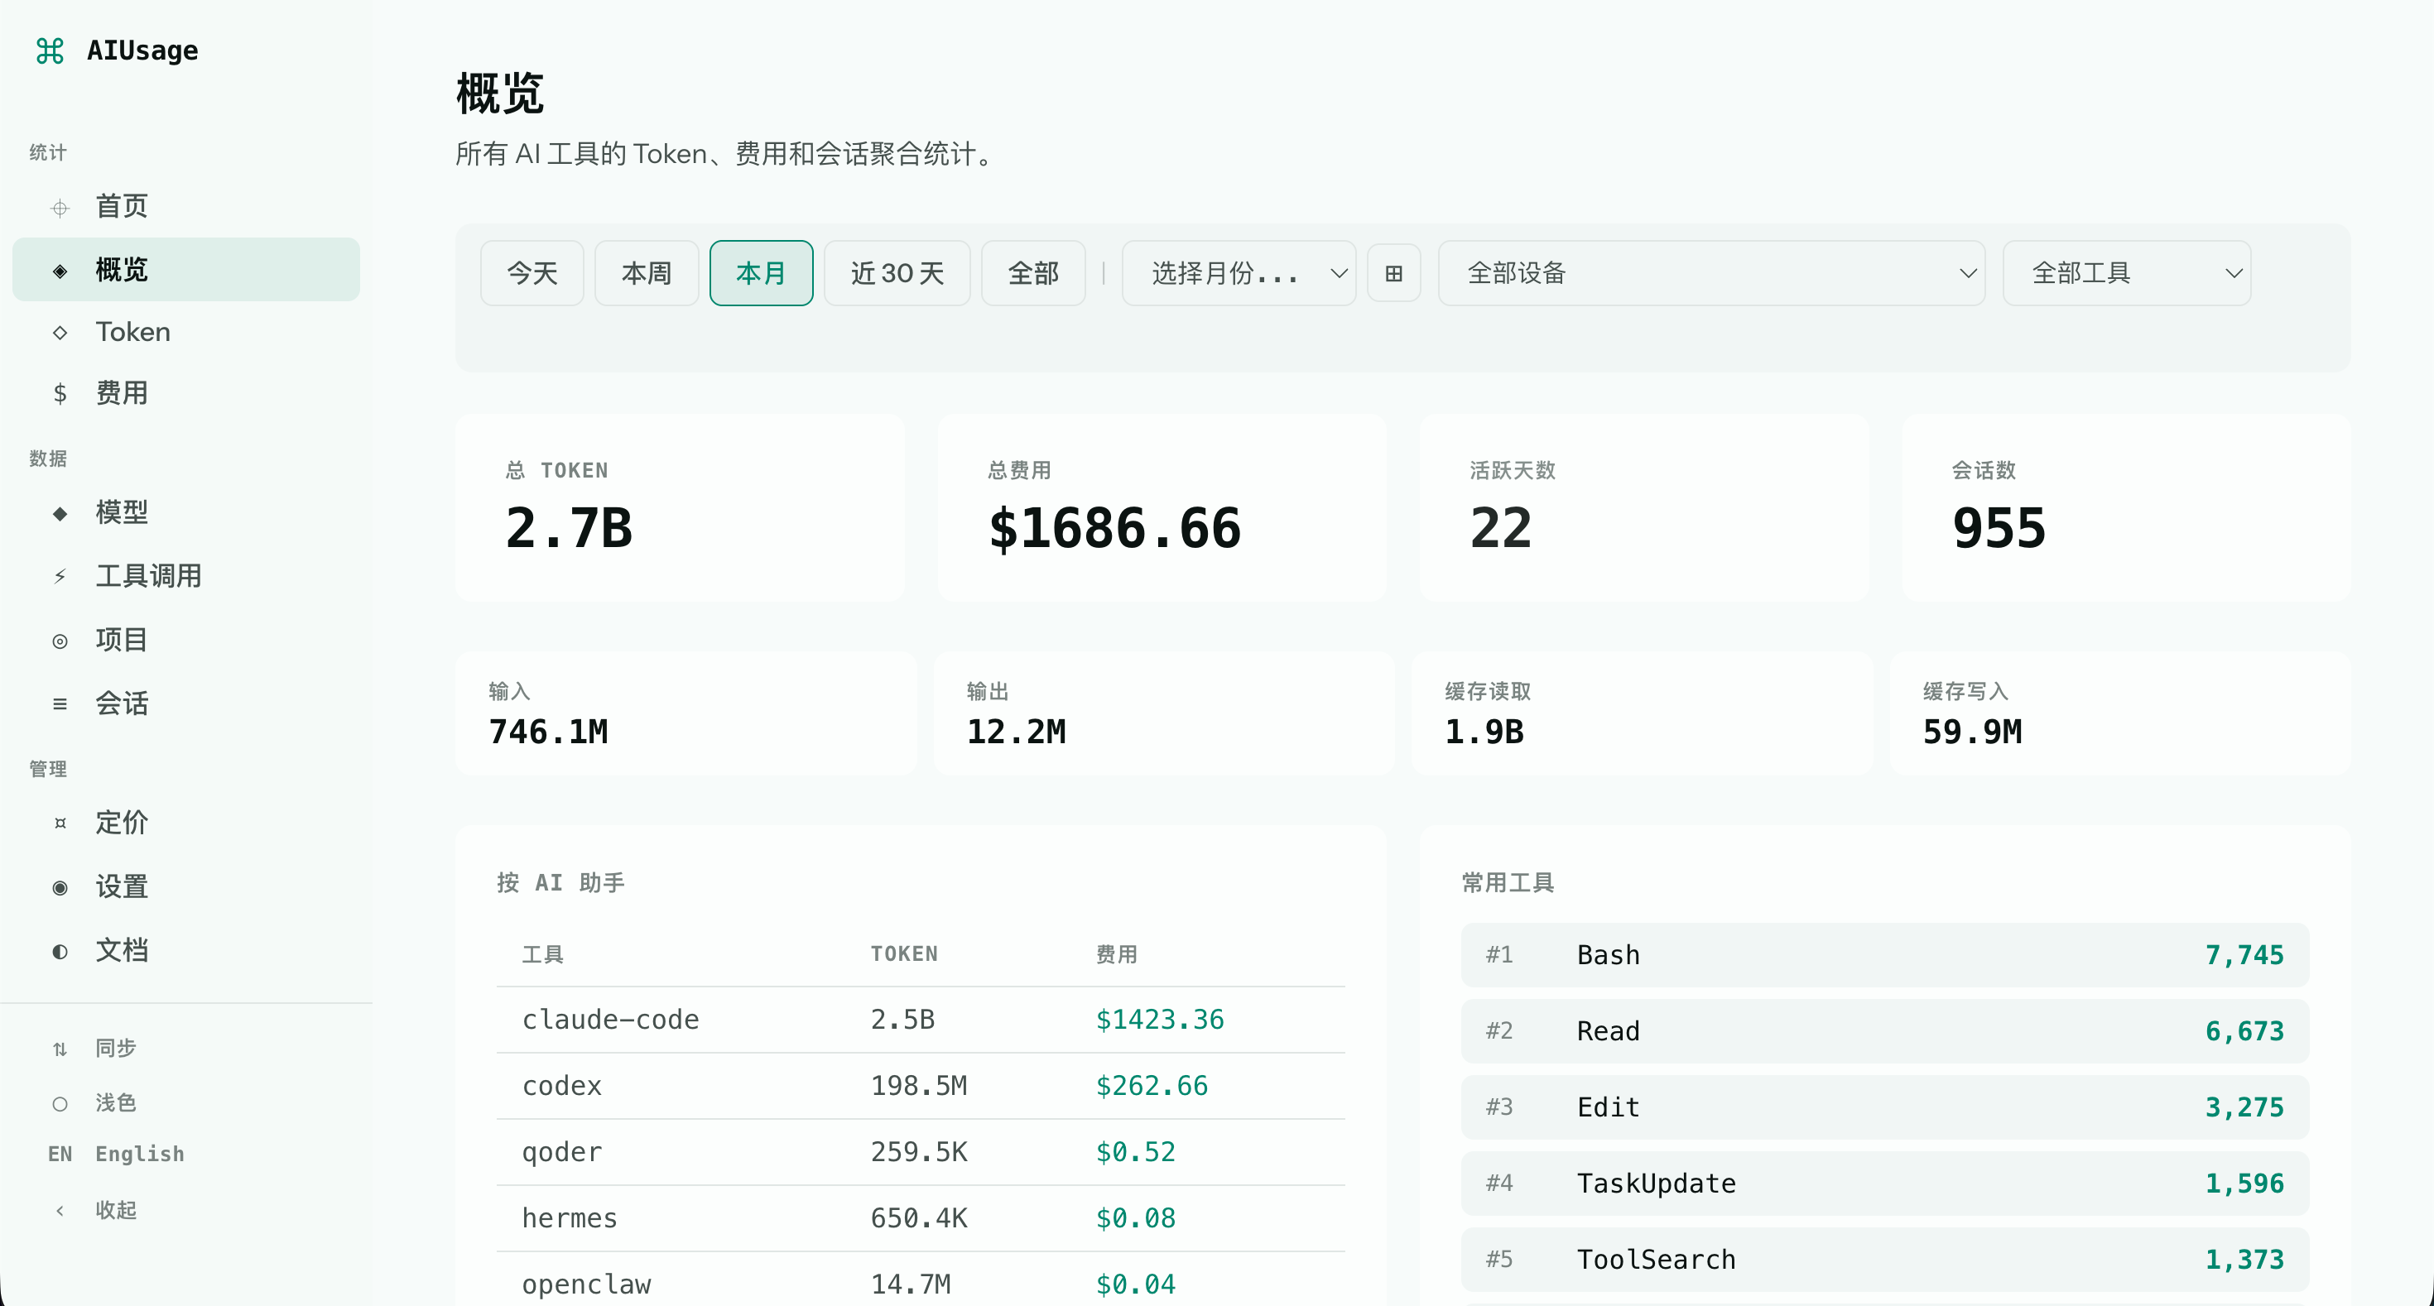The height and width of the screenshot is (1306, 2434).
Task: Go to the Token statistics page
Action: tap(186, 333)
